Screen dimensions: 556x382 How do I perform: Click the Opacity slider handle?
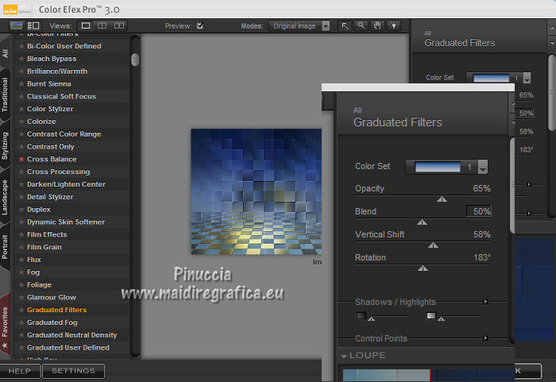coord(442,199)
